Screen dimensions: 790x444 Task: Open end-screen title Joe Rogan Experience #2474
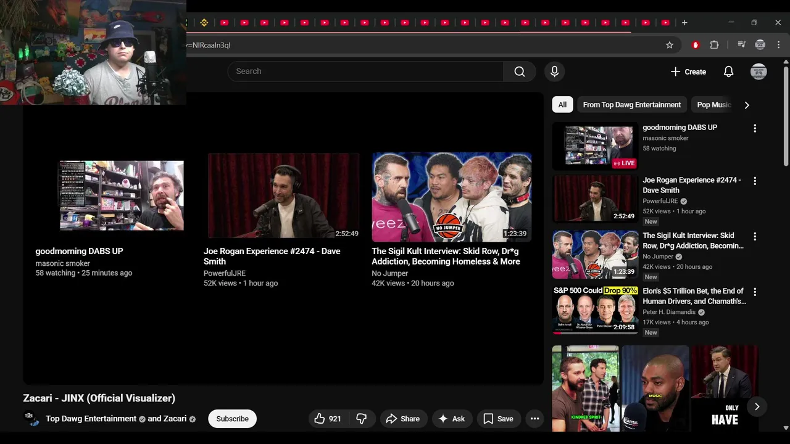click(272, 257)
